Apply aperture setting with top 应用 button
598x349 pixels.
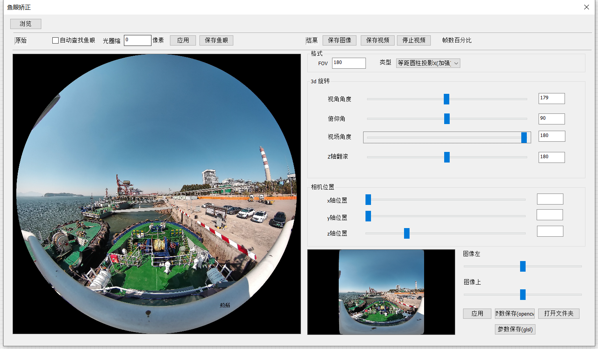click(183, 40)
